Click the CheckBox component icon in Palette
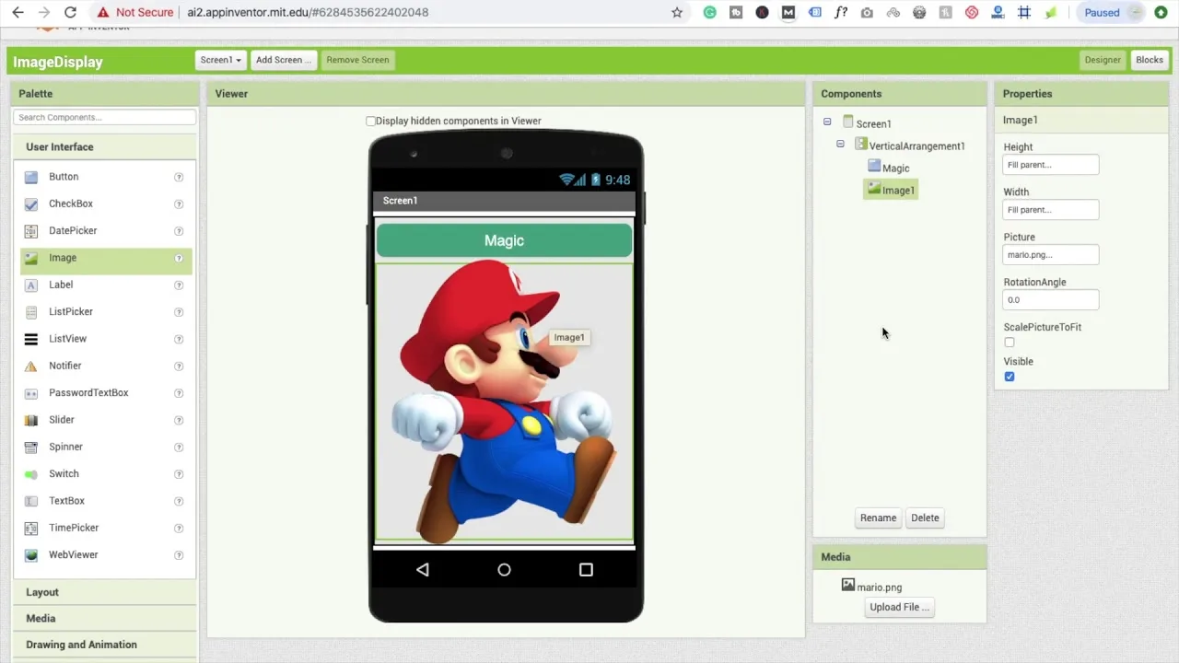The width and height of the screenshot is (1179, 663). coord(31,204)
